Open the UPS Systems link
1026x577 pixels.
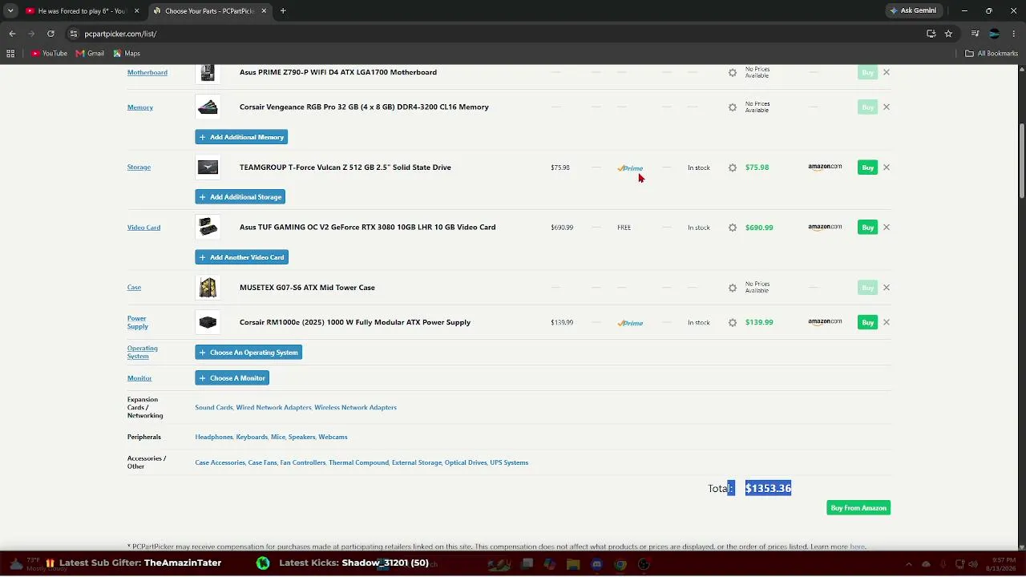click(509, 463)
